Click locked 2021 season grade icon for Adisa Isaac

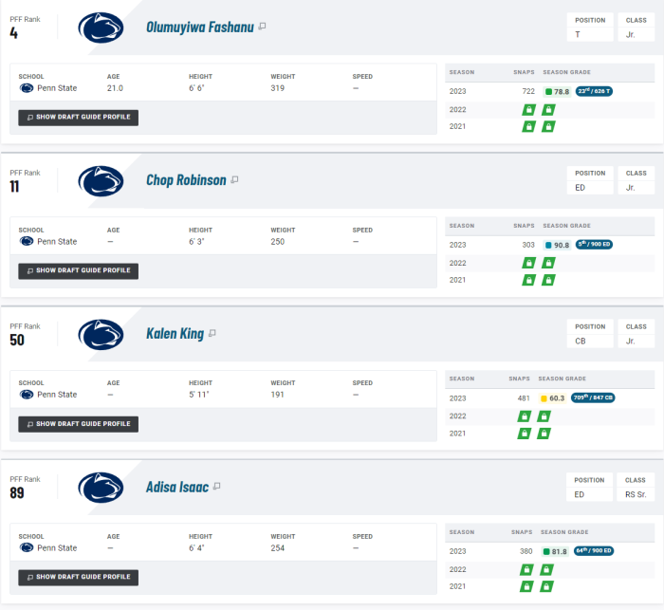pyautogui.click(x=546, y=586)
